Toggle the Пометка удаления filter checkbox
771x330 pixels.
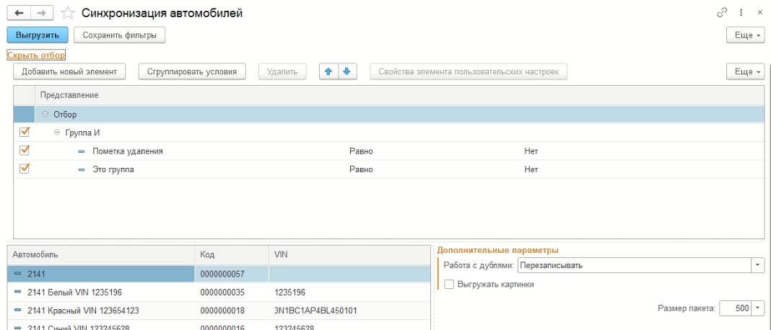pyautogui.click(x=24, y=151)
